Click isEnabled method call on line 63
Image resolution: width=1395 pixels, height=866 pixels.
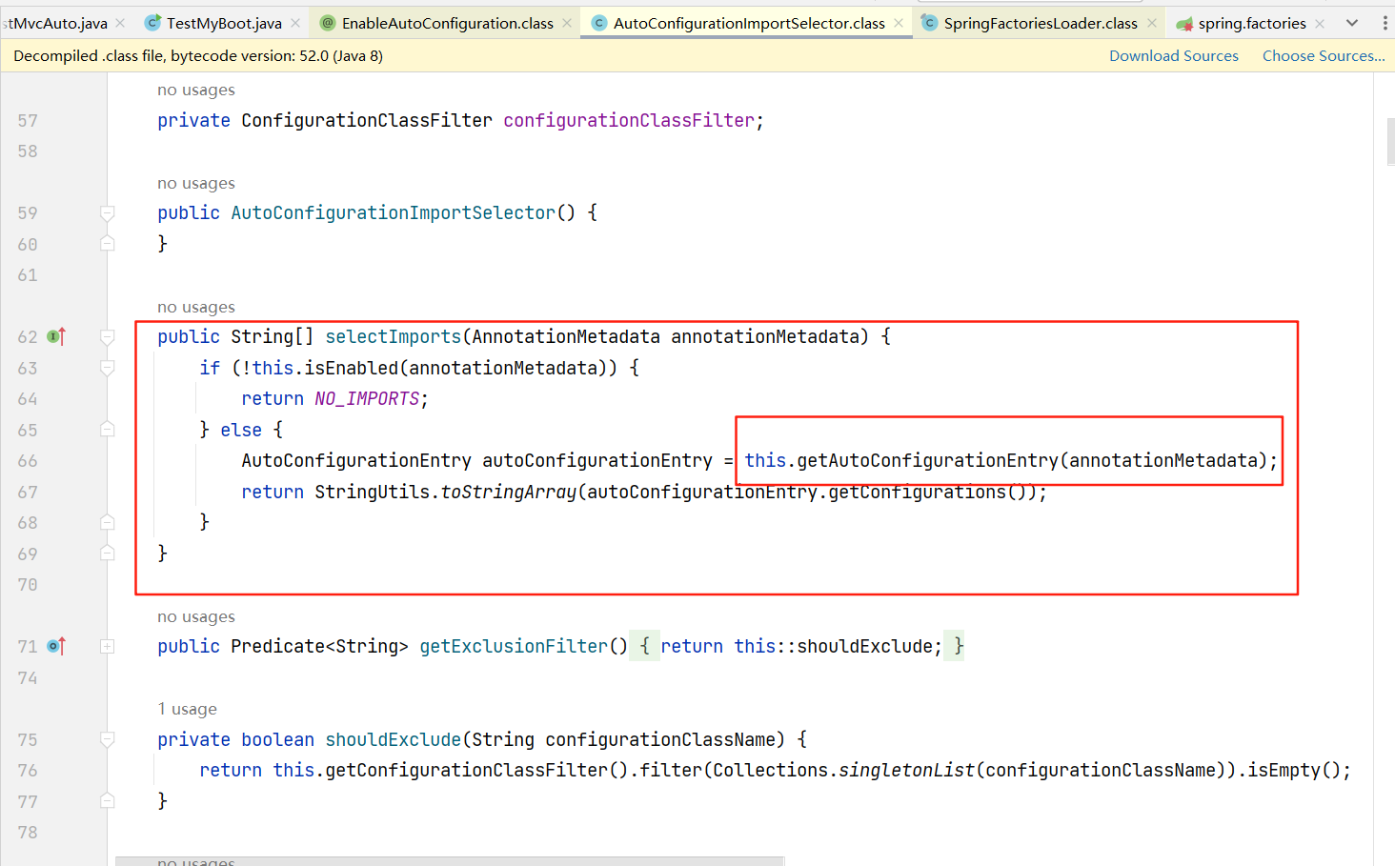351,368
